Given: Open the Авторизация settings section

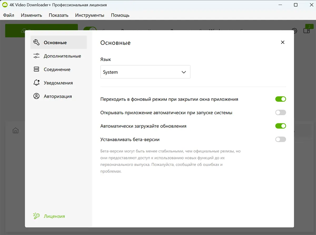Looking at the screenshot, I should click(x=58, y=96).
